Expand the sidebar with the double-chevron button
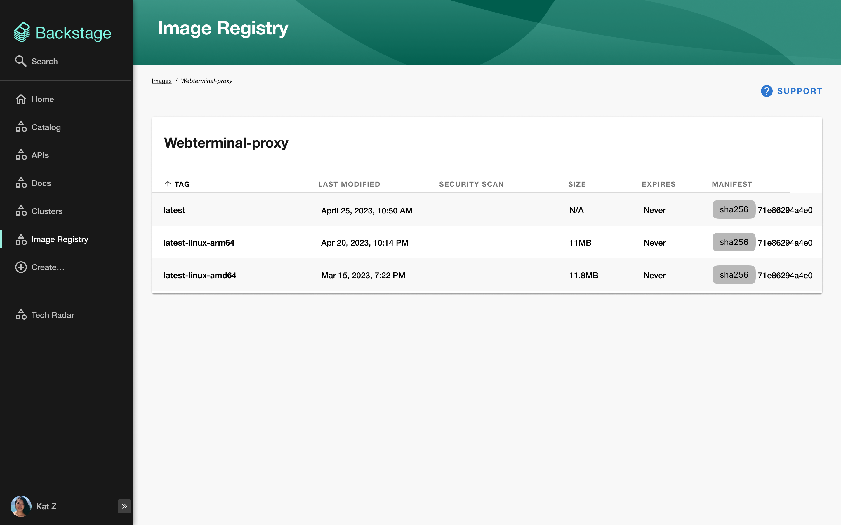The height and width of the screenshot is (525, 841). coord(124,506)
